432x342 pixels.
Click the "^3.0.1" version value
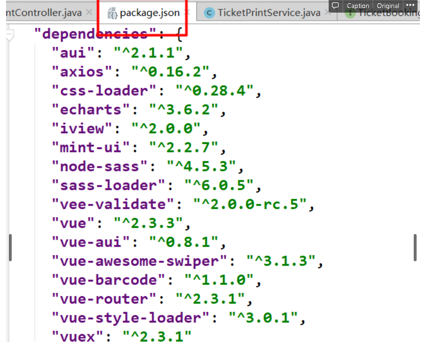tap(263, 318)
